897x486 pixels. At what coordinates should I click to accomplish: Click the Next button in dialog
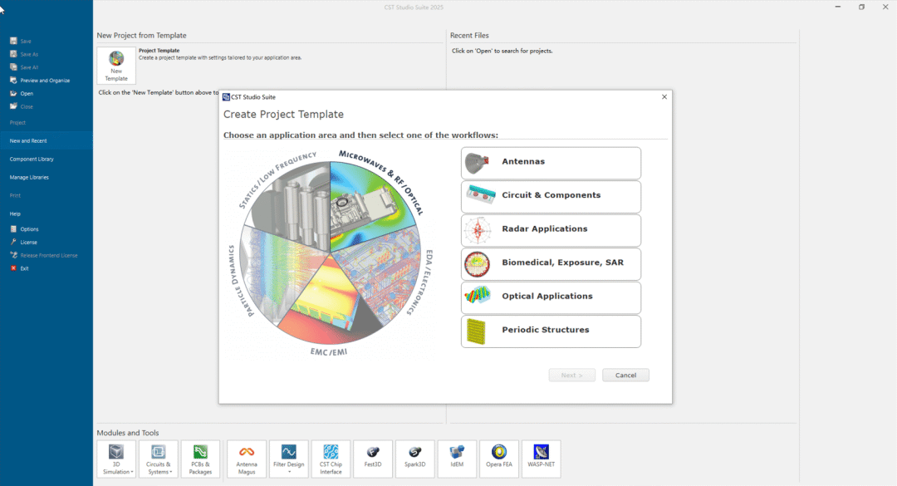(x=572, y=376)
